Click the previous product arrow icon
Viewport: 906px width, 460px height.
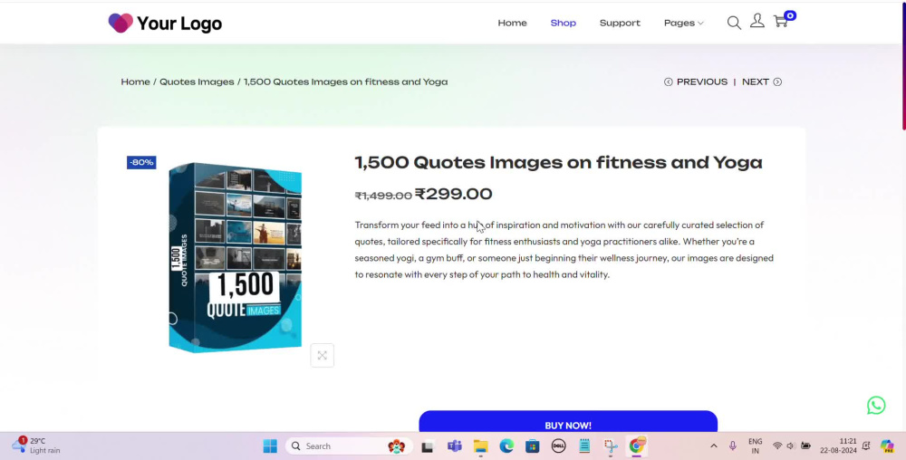click(668, 82)
